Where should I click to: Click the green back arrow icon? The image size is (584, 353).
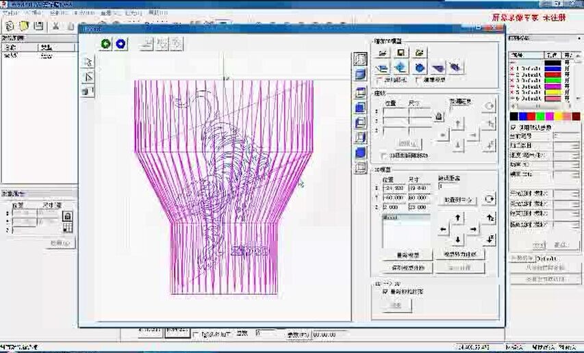coord(105,44)
